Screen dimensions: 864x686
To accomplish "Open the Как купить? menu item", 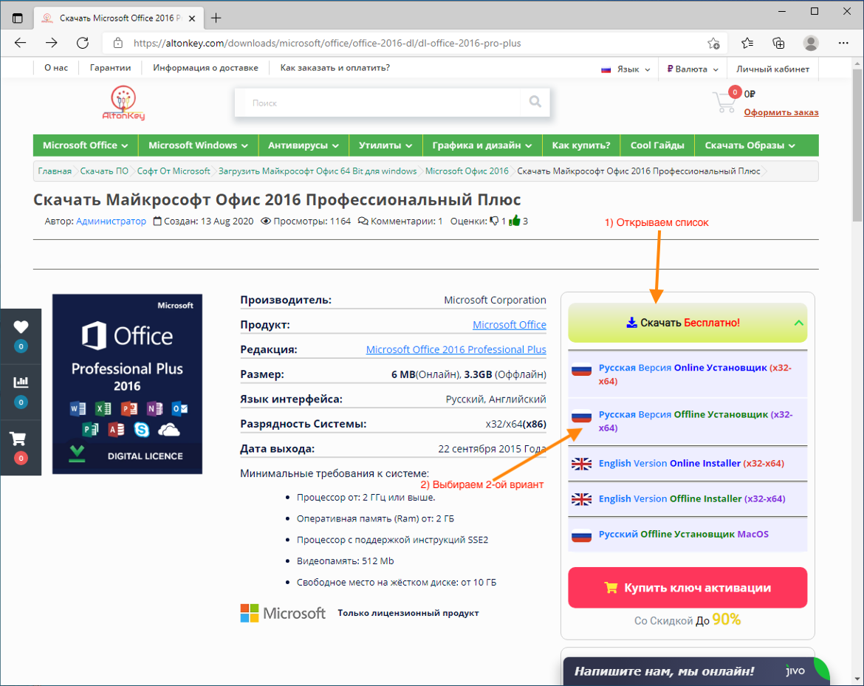I will coord(581,145).
